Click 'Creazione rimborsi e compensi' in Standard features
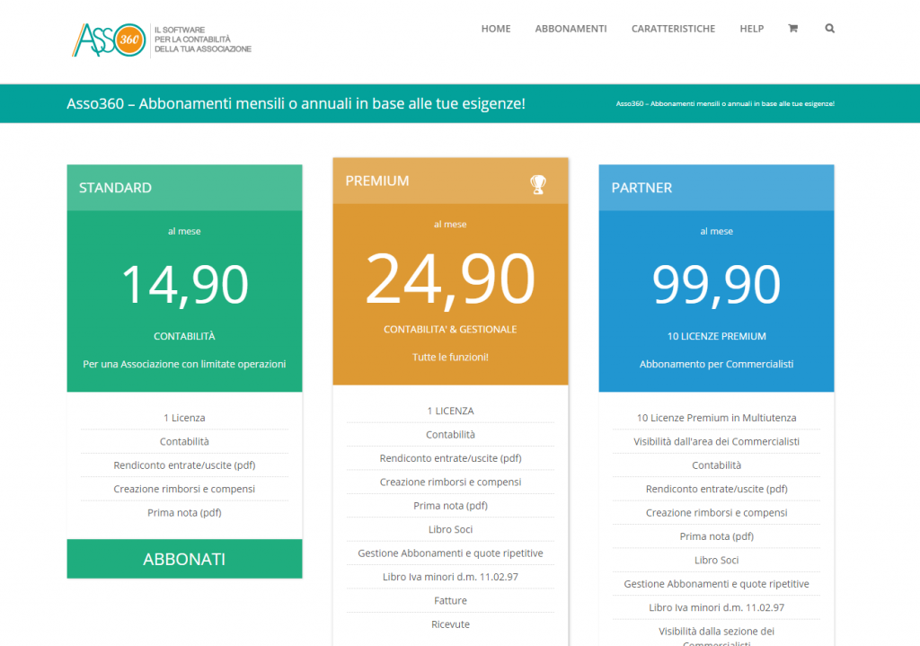The image size is (920, 646). 184,489
